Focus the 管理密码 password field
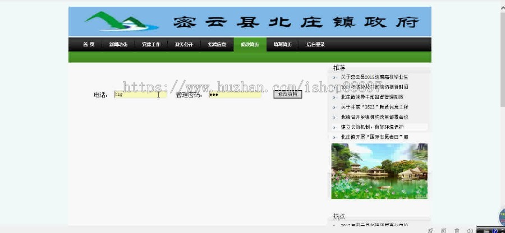Viewport: 505px width, 233px height. click(235, 95)
